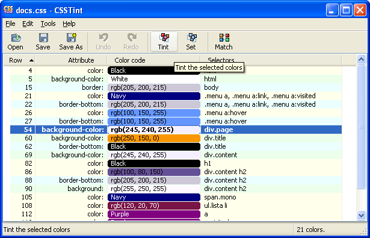Click 'border:' attribute in row 15
370x238 pixels.
pyautogui.click(x=93, y=87)
